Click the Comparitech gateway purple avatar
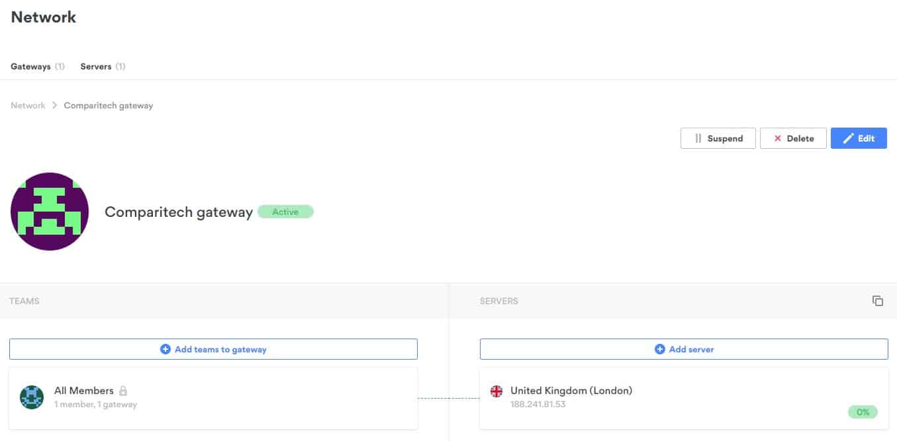Viewport: 897px width, 441px height. point(50,212)
